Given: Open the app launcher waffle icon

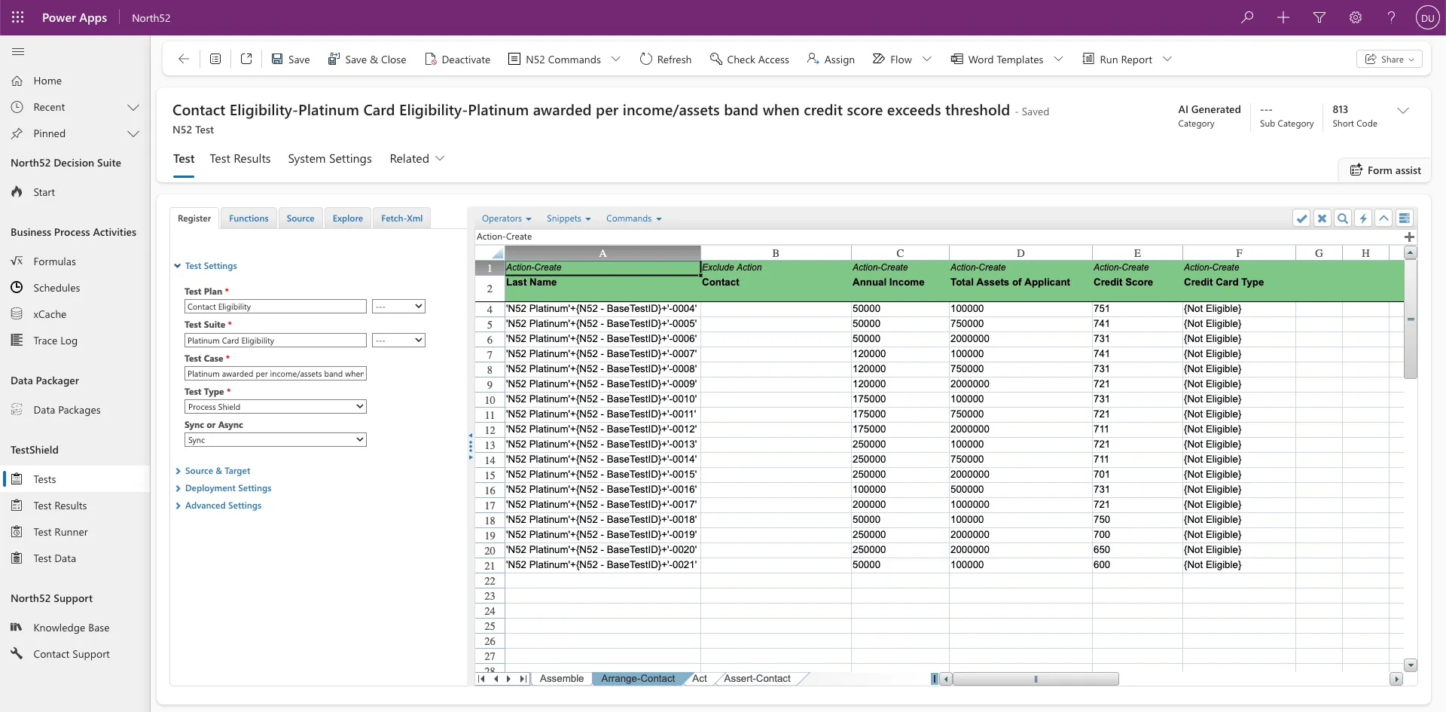Looking at the screenshot, I should (18, 17).
